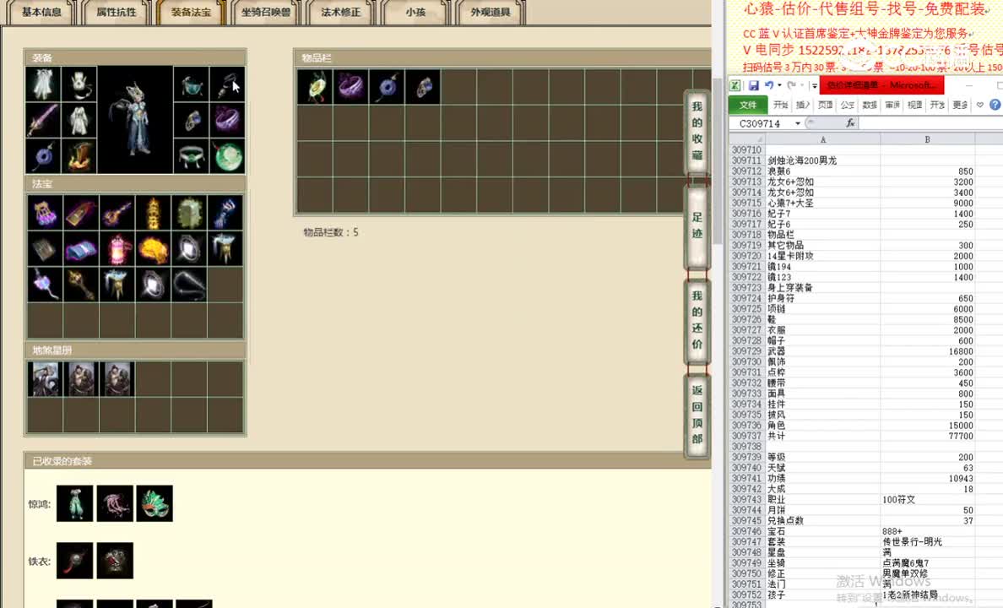The image size is (1003, 608).
Task: Click the glowing lantern icon in 法宝 panel
Action: coord(117,249)
